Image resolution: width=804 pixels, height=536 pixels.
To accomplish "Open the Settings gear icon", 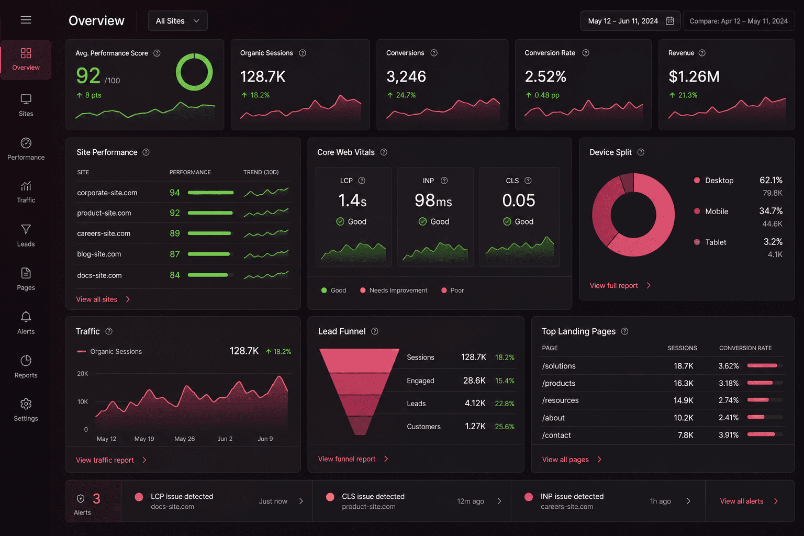I will point(26,404).
